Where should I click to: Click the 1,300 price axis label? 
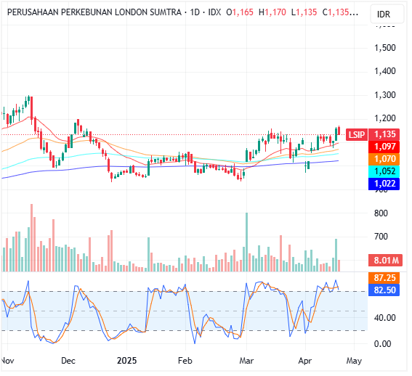[384, 95]
